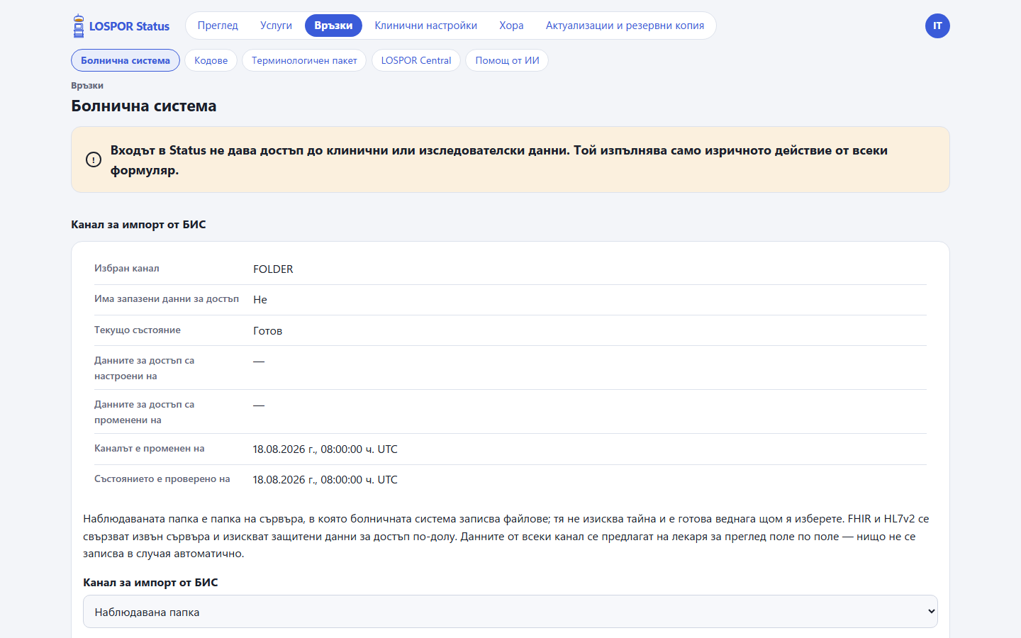Screen dimensions: 1021x638
Task: Click the Данните за достъп са настроени на label
Action: (145, 369)
